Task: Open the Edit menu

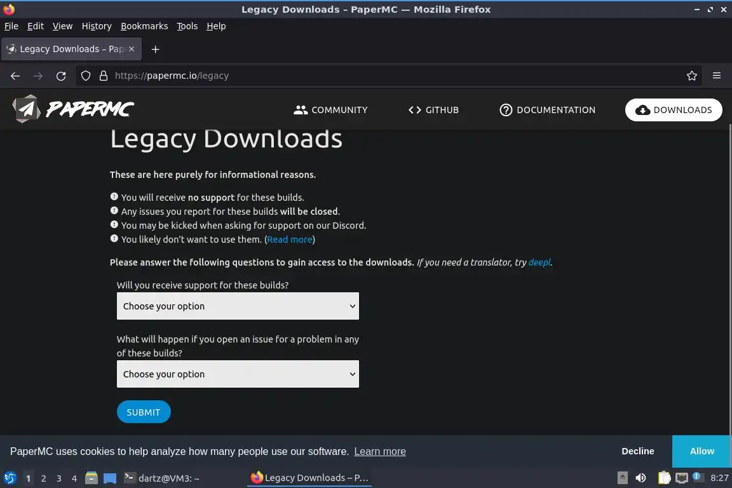Action: click(36, 26)
